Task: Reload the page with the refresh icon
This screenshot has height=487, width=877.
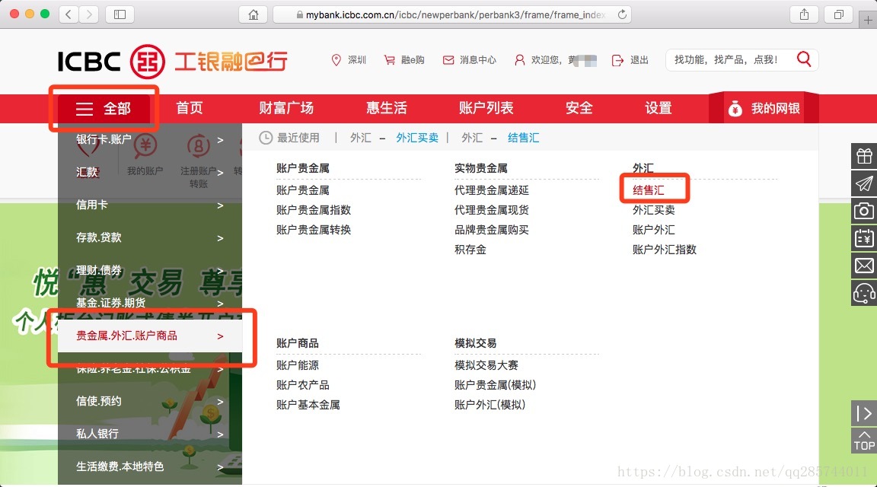Action: pos(622,14)
